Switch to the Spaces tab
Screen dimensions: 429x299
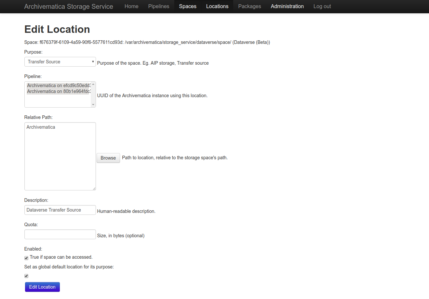(188, 6)
